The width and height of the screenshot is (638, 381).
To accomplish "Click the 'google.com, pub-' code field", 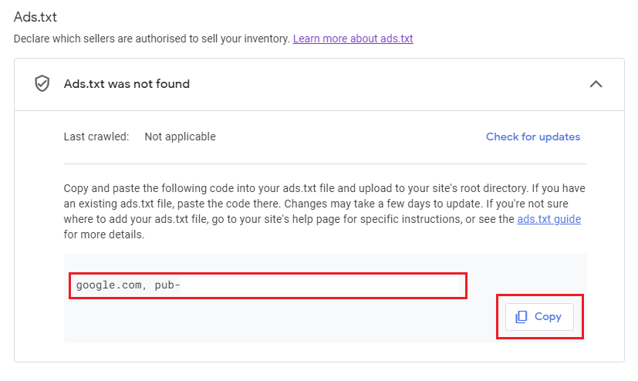I will tap(268, 285).
